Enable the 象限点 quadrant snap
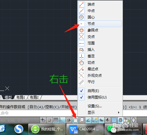The image size is (147, 135). point(100,30)
